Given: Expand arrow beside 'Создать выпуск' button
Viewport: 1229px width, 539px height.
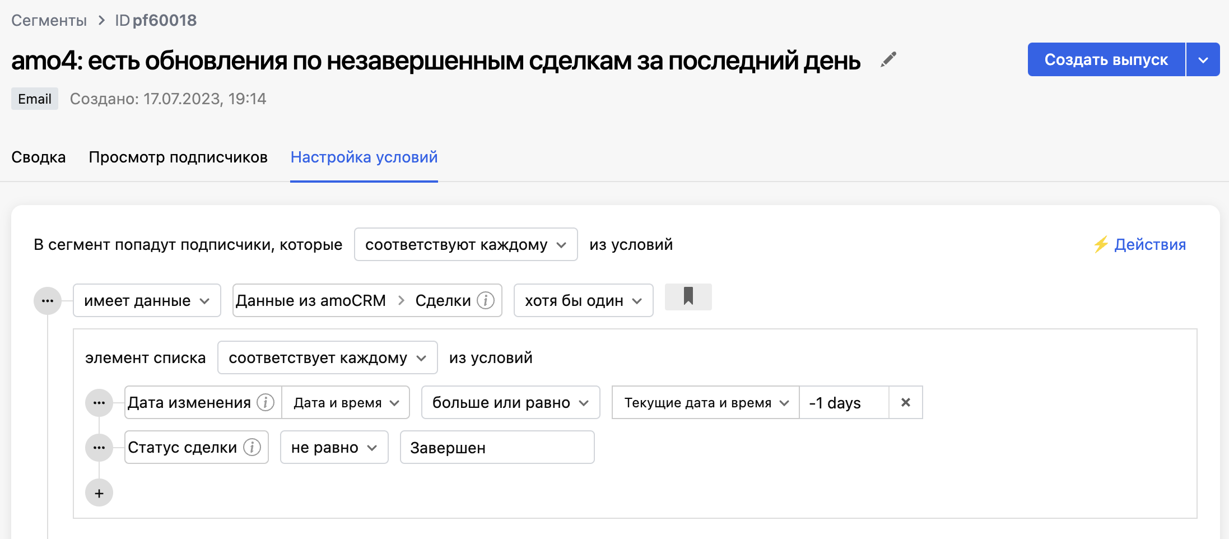Looking at the screenshot, I should pyautogui.click(x=1203, y=59).
